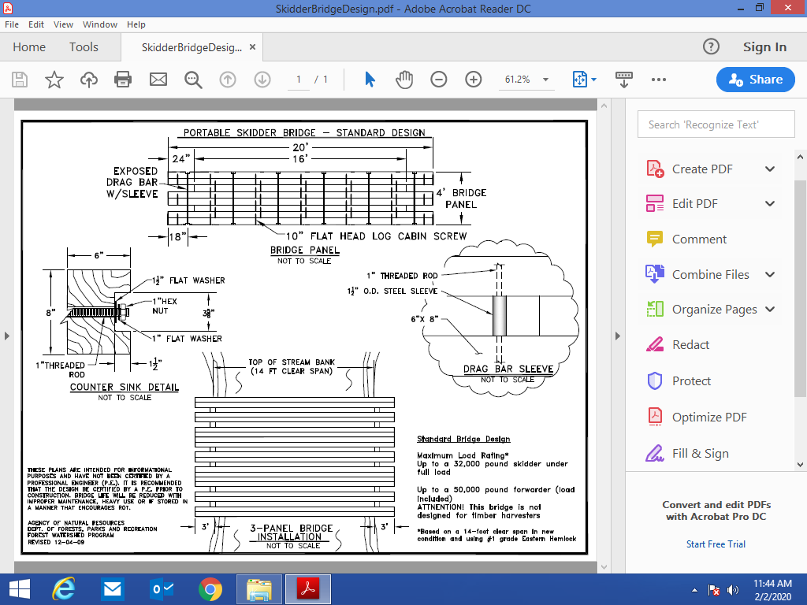Click the Save file floppy icon

pyautogui.click(x=20, y=80)
